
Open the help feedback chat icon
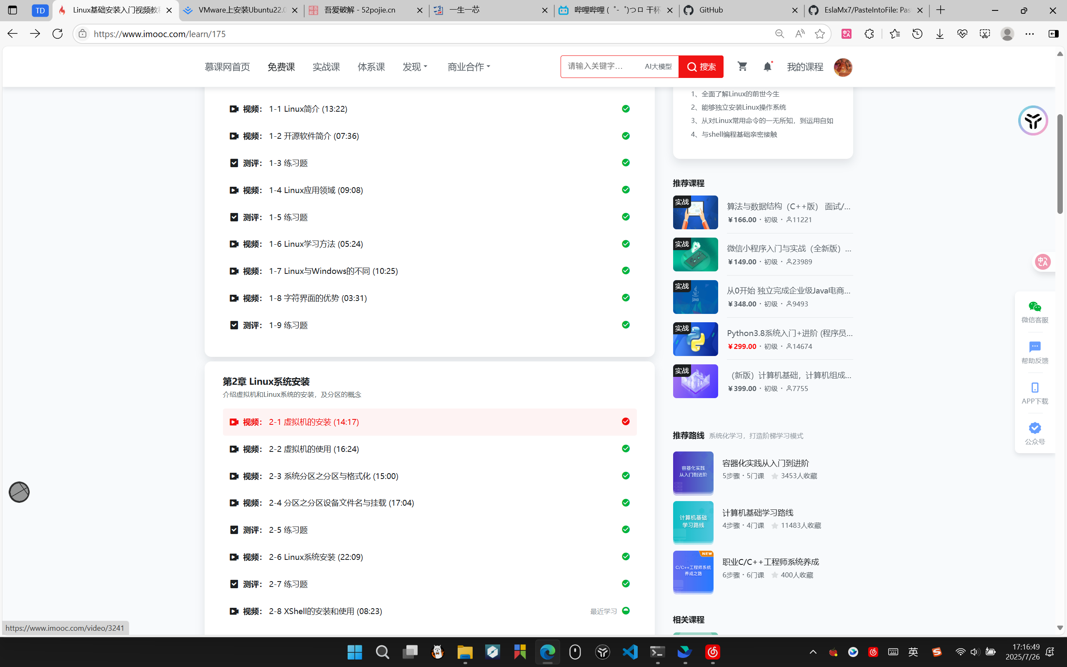[x=1034, y=347]
